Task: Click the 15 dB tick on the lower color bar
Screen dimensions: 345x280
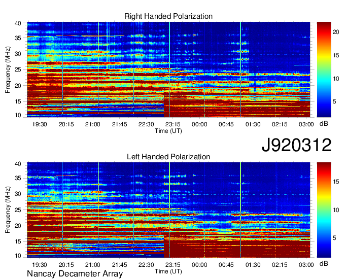Action: click(x=336, y=182)
